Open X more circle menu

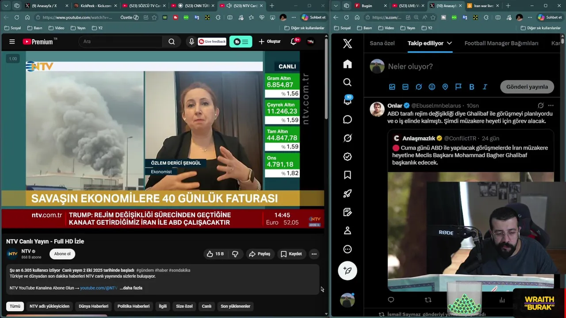pos(348,249)
